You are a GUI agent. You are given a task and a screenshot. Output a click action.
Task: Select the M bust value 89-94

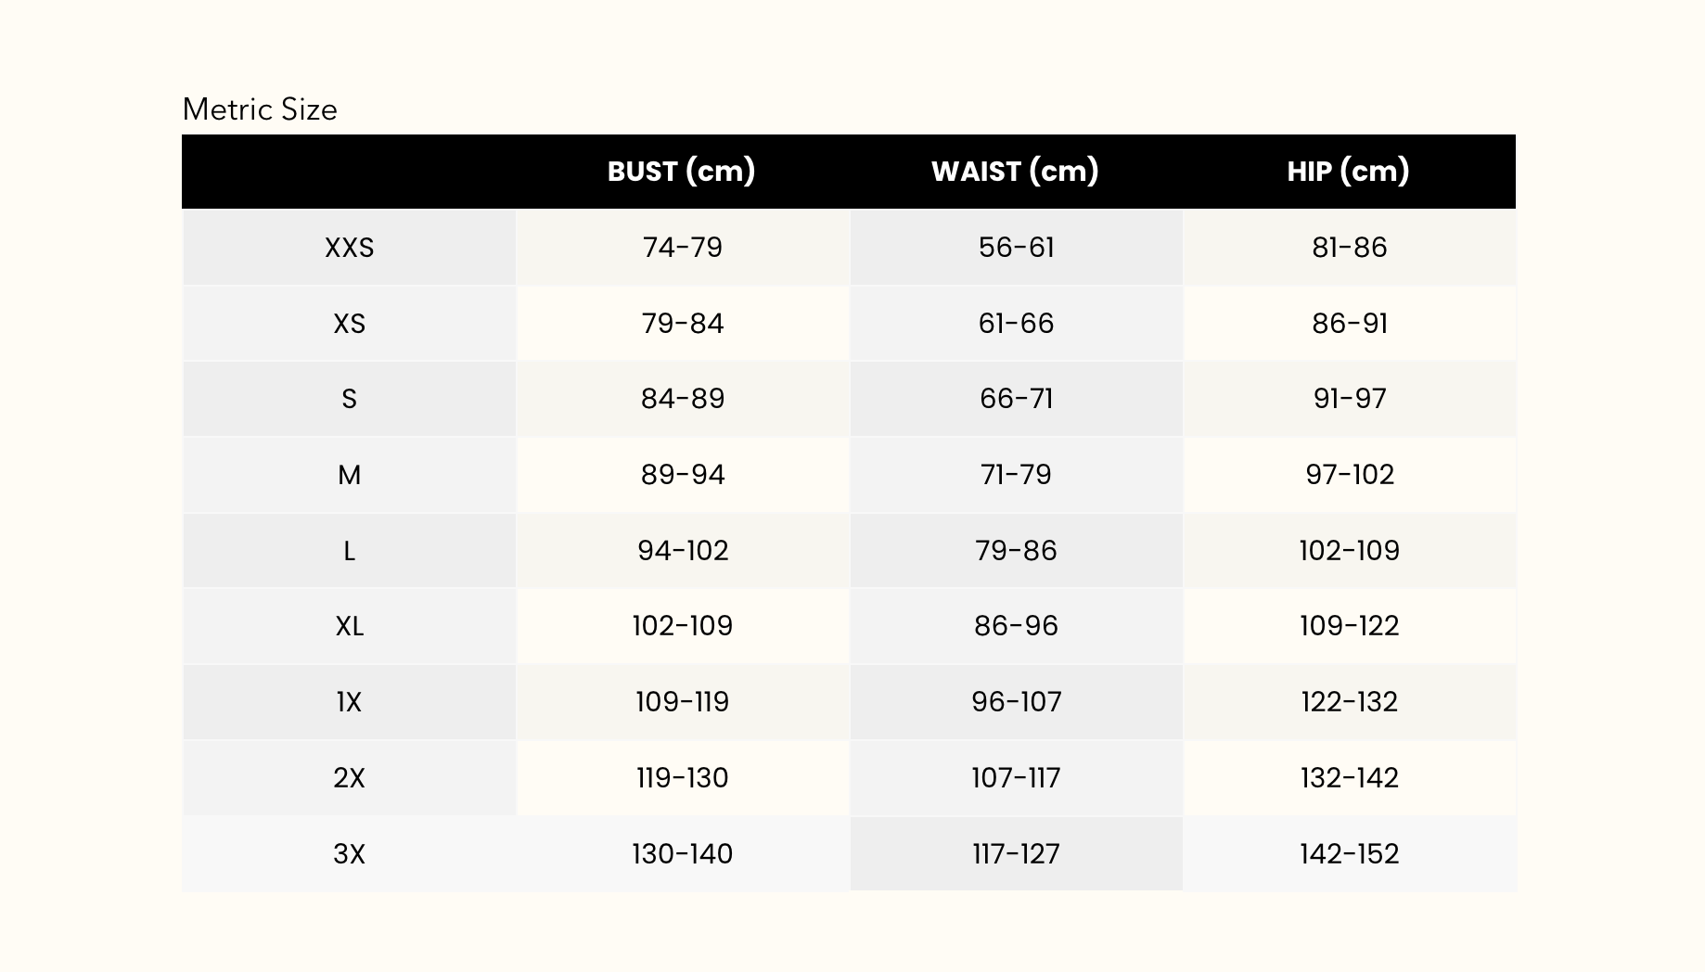coord(683,475)
